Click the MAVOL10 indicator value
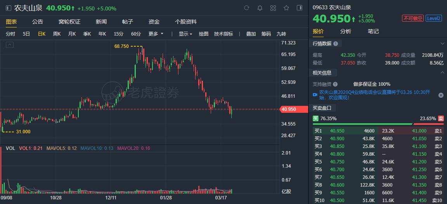 click(97, 148)
